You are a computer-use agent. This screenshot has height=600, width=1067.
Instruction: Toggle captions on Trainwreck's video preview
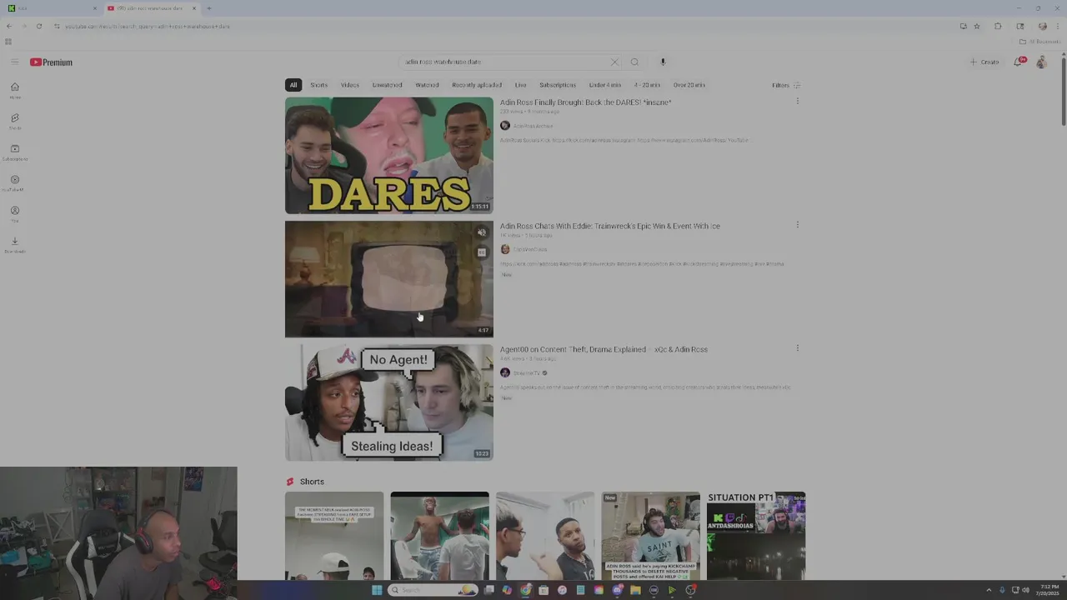point(481,252)
